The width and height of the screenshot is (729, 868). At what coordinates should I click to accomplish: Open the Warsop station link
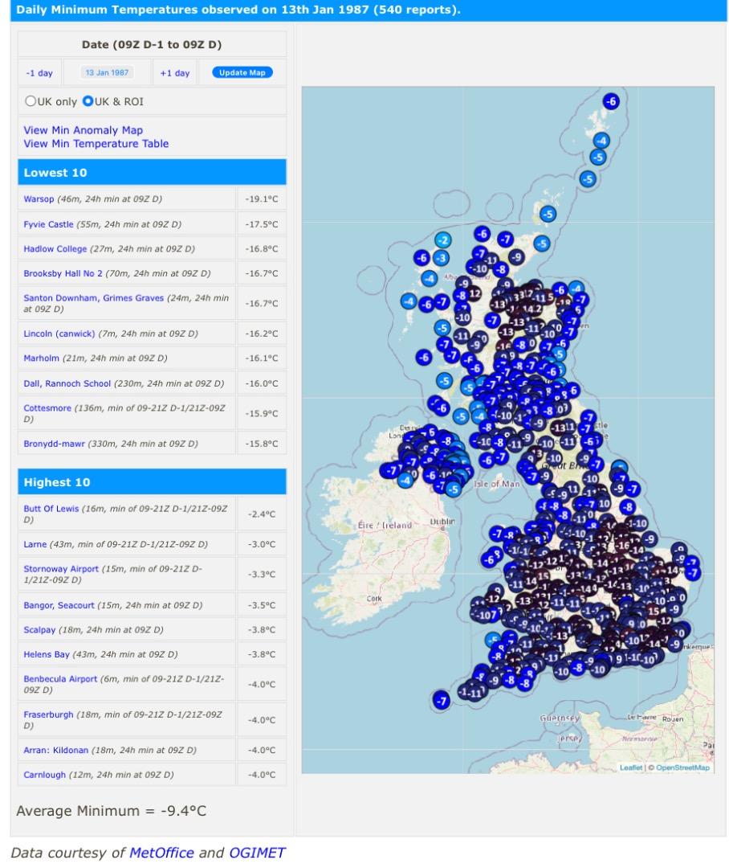click(39, 199)
